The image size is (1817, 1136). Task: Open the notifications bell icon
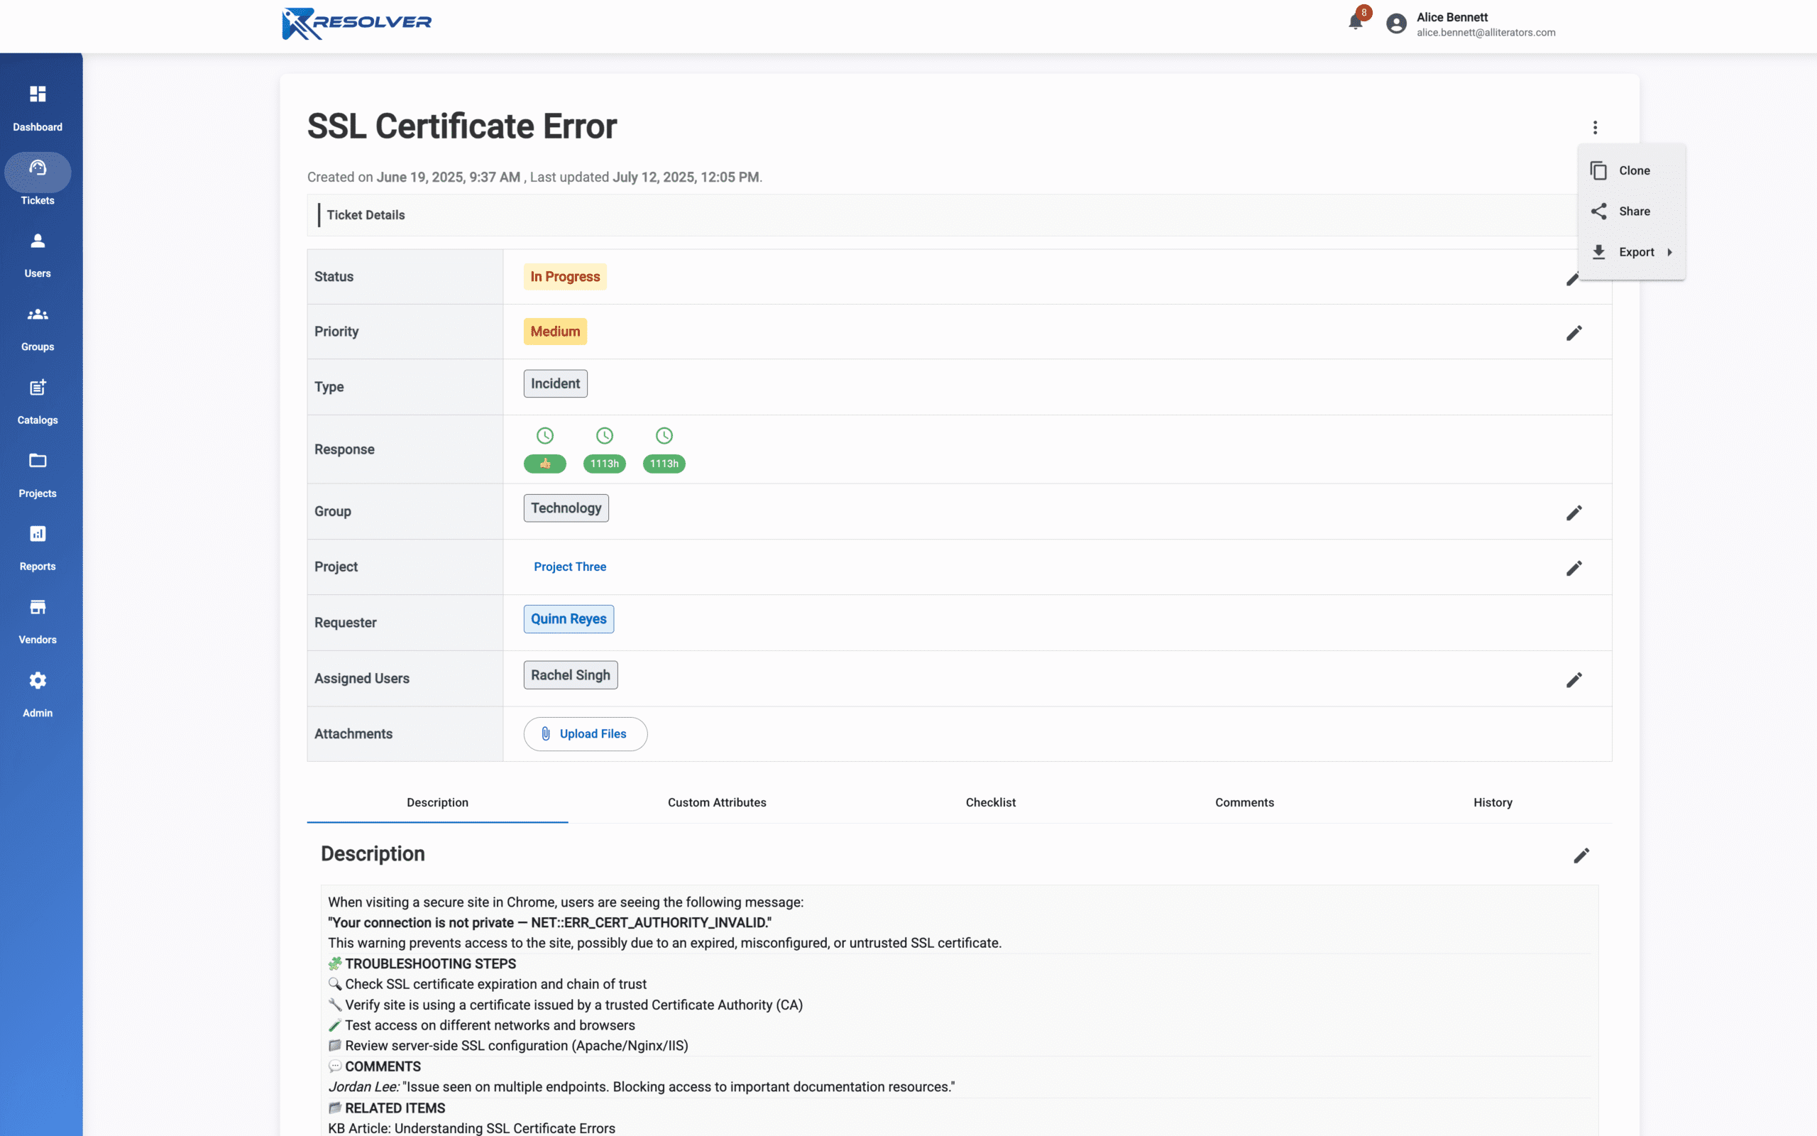(x=1355, y=22)
